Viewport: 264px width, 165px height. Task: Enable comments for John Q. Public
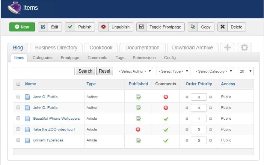pos(166,108)
